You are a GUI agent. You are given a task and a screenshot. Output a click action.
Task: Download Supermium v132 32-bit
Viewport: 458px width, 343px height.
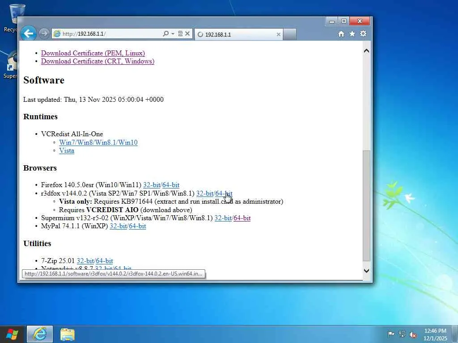coord(223,218)
